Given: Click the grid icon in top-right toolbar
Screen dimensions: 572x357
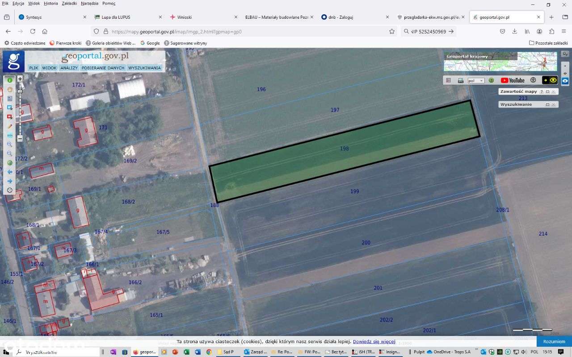Looking at the screenshot, I should pyautogui.click(x=448, y=80).
